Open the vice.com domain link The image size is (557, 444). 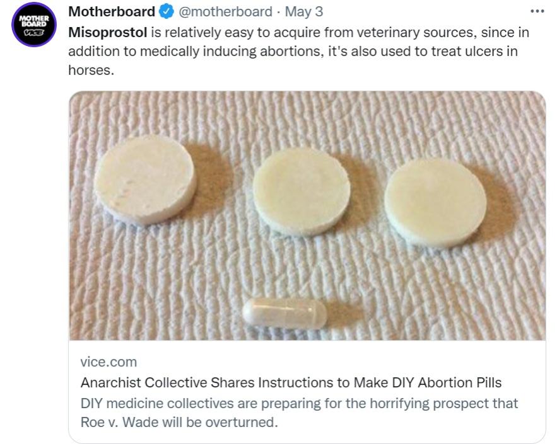(108, 362)
